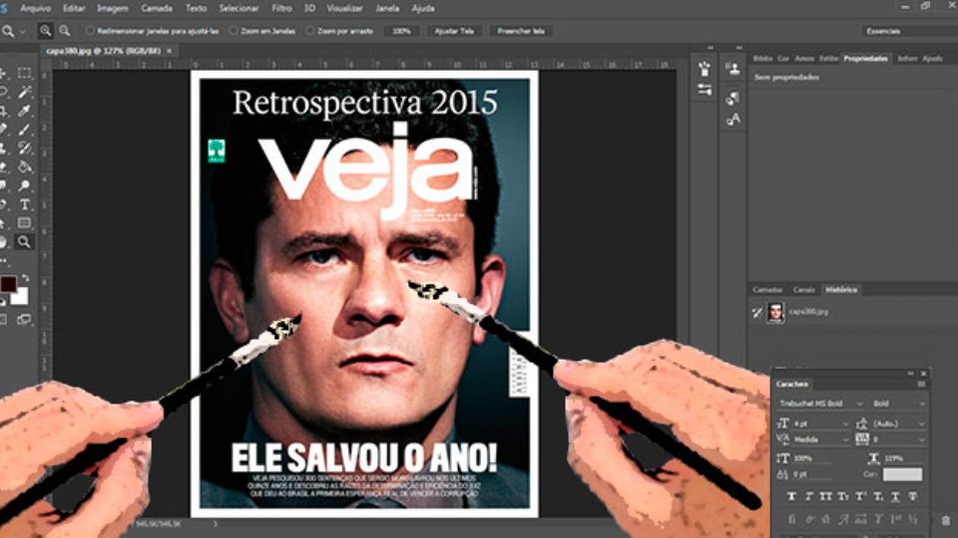Open the Brush Settings collapsed panel icon
This screenshot has width=958, height=538.
click(705, 91)
